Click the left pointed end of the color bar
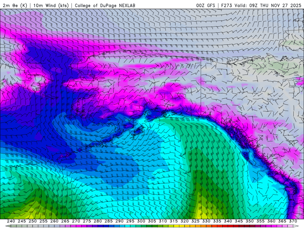 coord(8,226)
